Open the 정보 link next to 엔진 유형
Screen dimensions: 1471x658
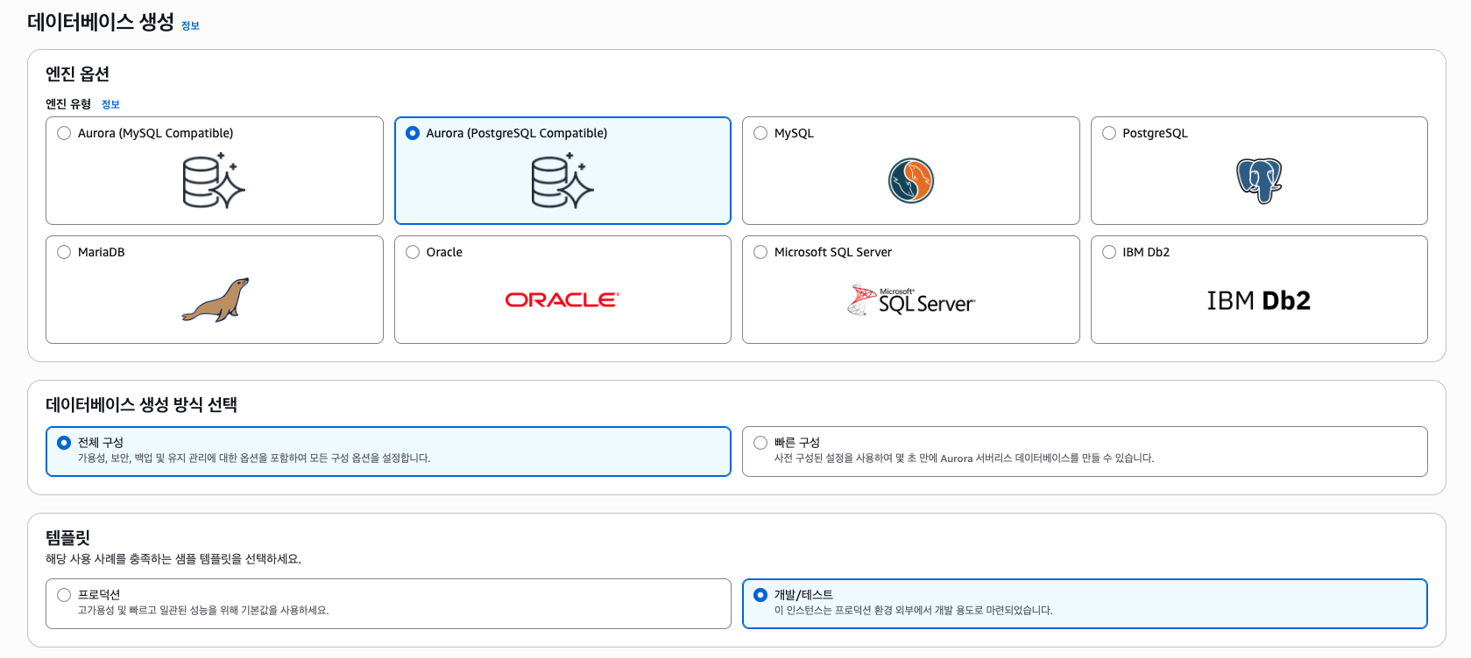point(110,104)
